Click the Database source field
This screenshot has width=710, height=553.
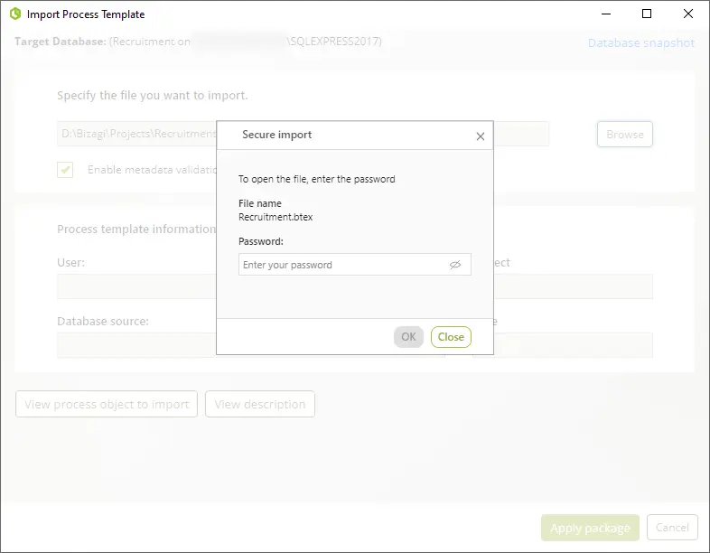coord(136,345)
